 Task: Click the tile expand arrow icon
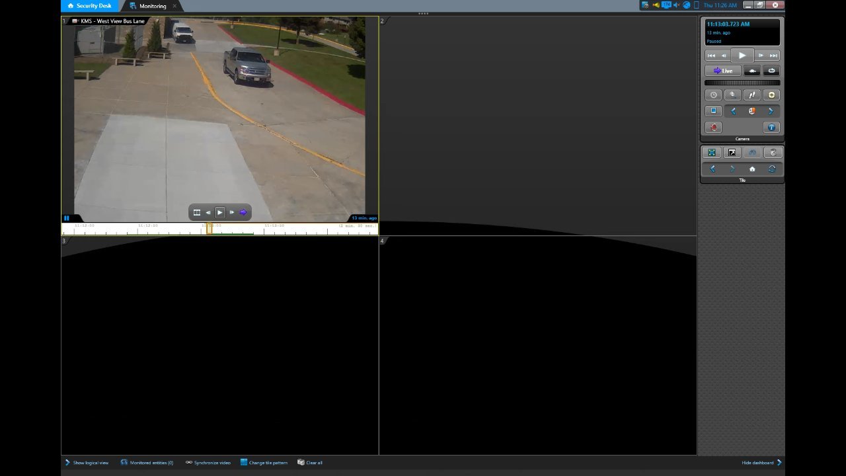click(x=732, y=153)
